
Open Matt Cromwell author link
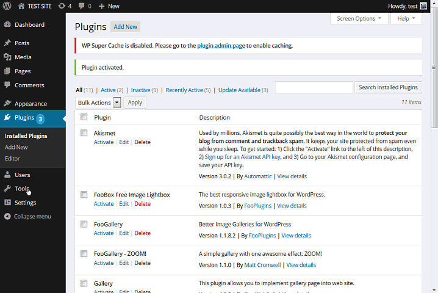(262, 265)
